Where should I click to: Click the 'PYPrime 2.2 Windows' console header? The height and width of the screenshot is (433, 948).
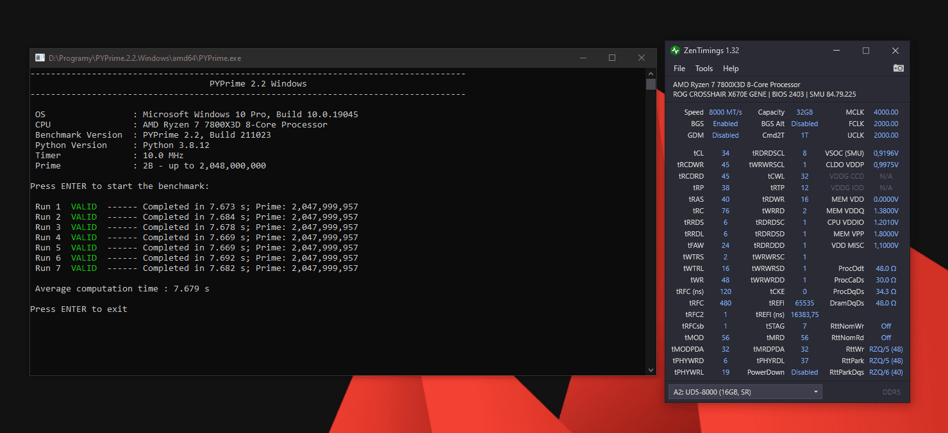(258, 84)
